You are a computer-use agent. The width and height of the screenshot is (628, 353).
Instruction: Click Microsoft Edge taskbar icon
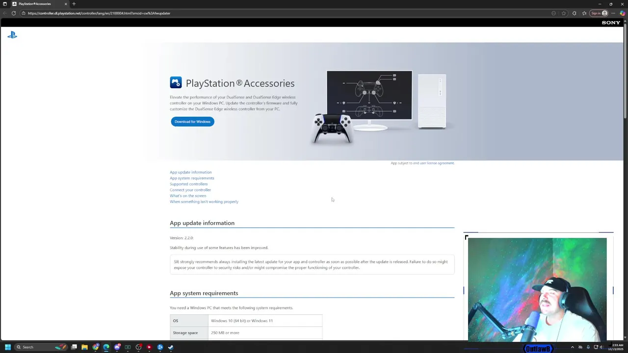tap(106, 347)
